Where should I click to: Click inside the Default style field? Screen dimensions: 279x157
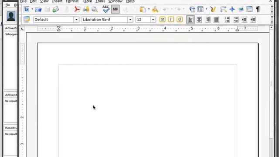pos(54,20)
